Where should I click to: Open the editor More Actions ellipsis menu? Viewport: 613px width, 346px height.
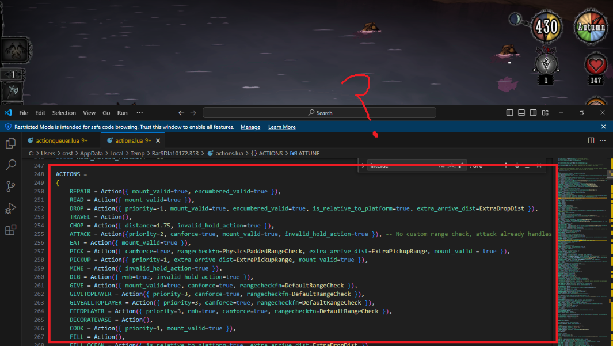tap(603, 140)
